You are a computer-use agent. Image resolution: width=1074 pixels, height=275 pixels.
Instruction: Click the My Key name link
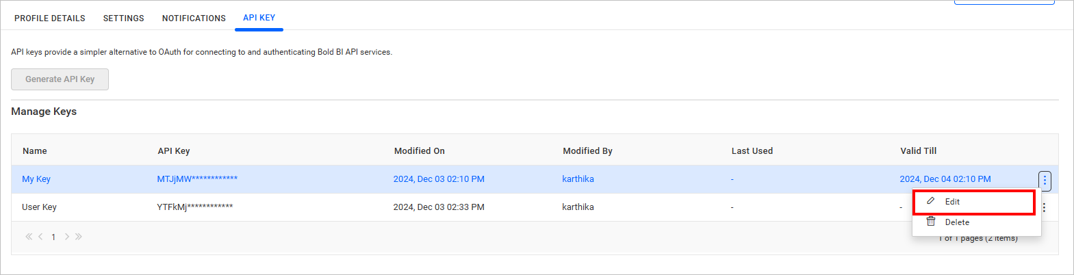pyautogui.click(x=36, y=179)
